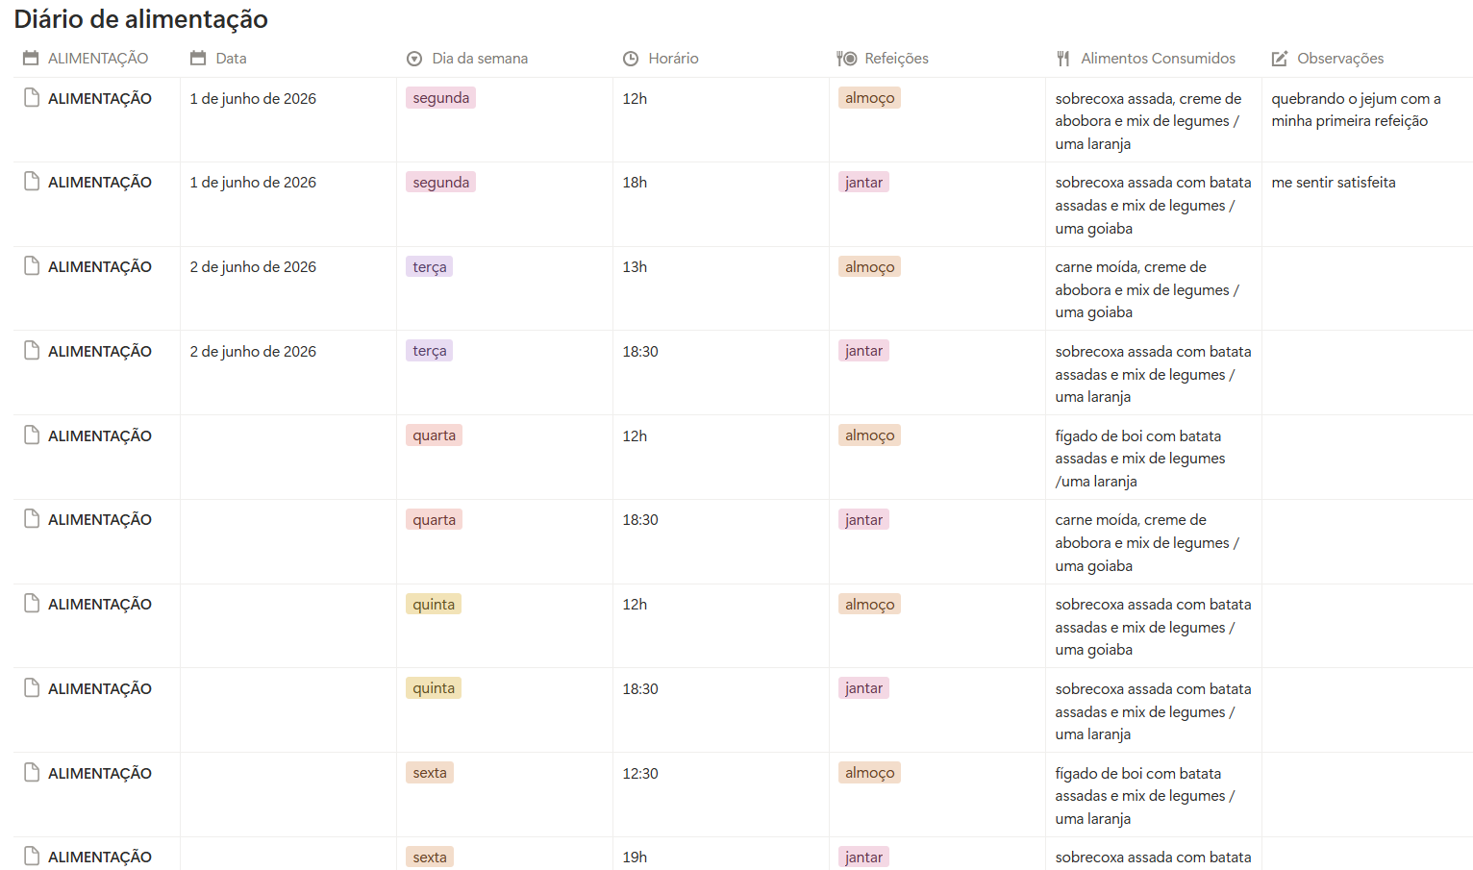
Task: Open the 'segunda' tag in the 12h row
Action: pyautogui.click(x=441, y=98)
